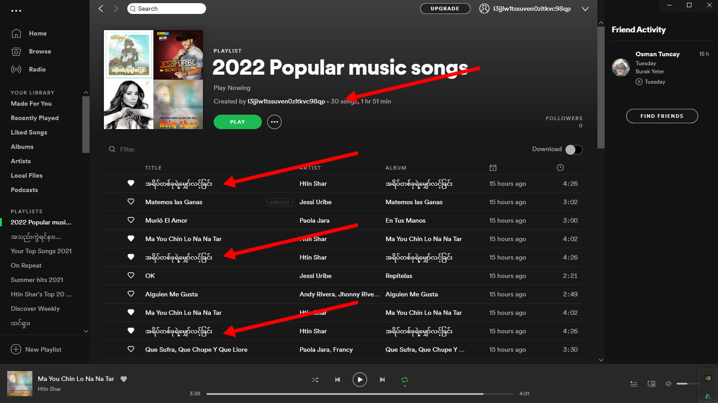Like the OK song heart
The height and width of the screenshot is (403, 718).
pyautogui.click(x=131, y=275)
